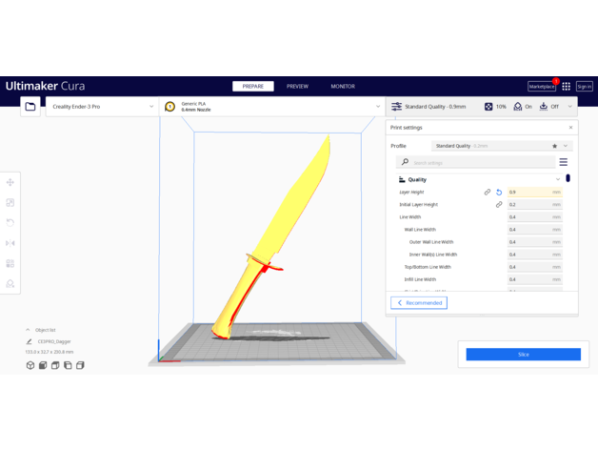Switch to the Monitor tab

[343, 86]
